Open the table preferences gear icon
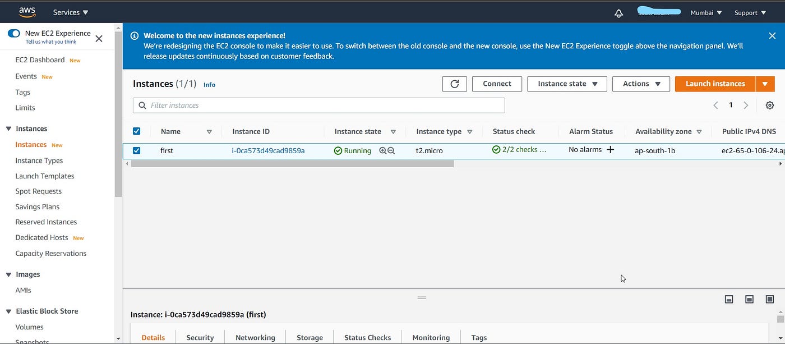This screenshot has width=785, height=344. [770, 106]
